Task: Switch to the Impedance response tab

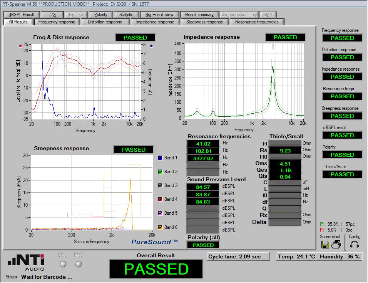Action: point(155,22)
